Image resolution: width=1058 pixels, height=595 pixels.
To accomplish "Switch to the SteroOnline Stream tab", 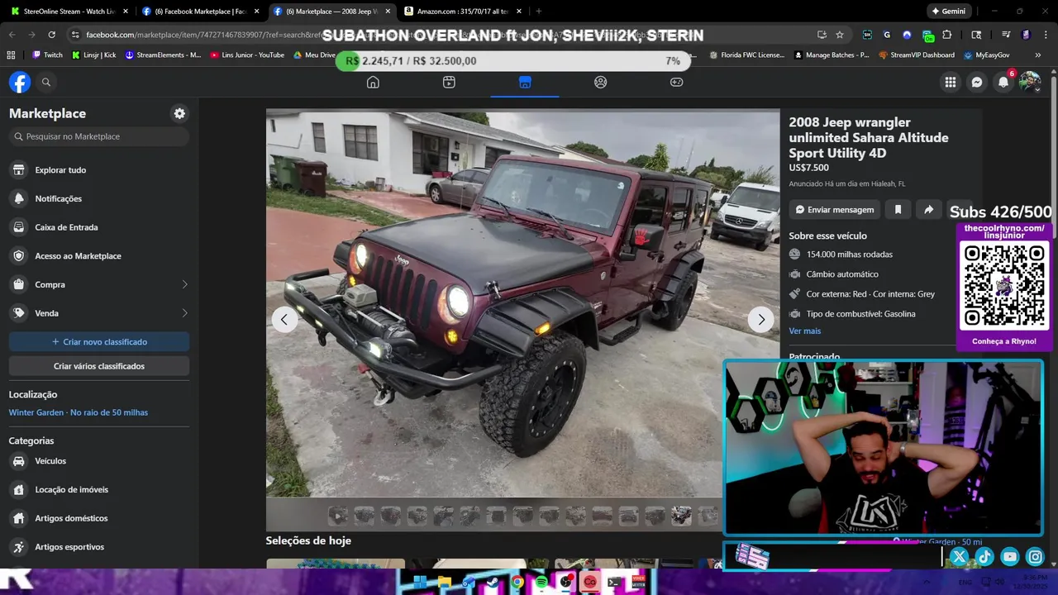I will tap(69, 12).
